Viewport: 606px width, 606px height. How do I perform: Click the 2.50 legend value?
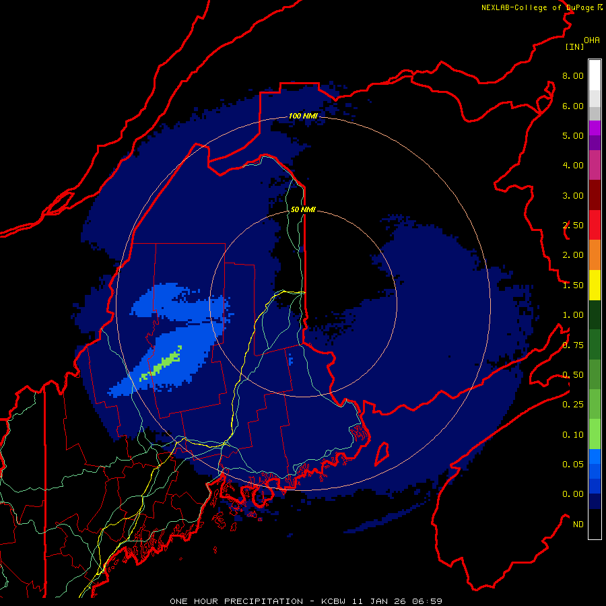(573, 226)
